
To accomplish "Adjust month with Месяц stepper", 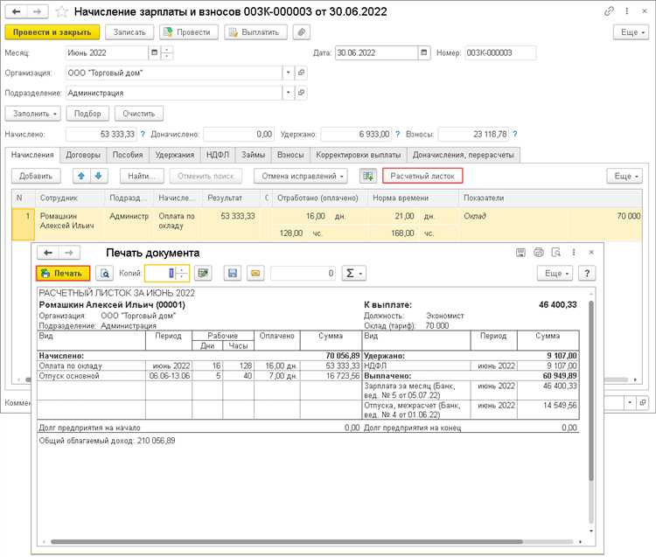I will pyautogui.click(x=167, y=52).
